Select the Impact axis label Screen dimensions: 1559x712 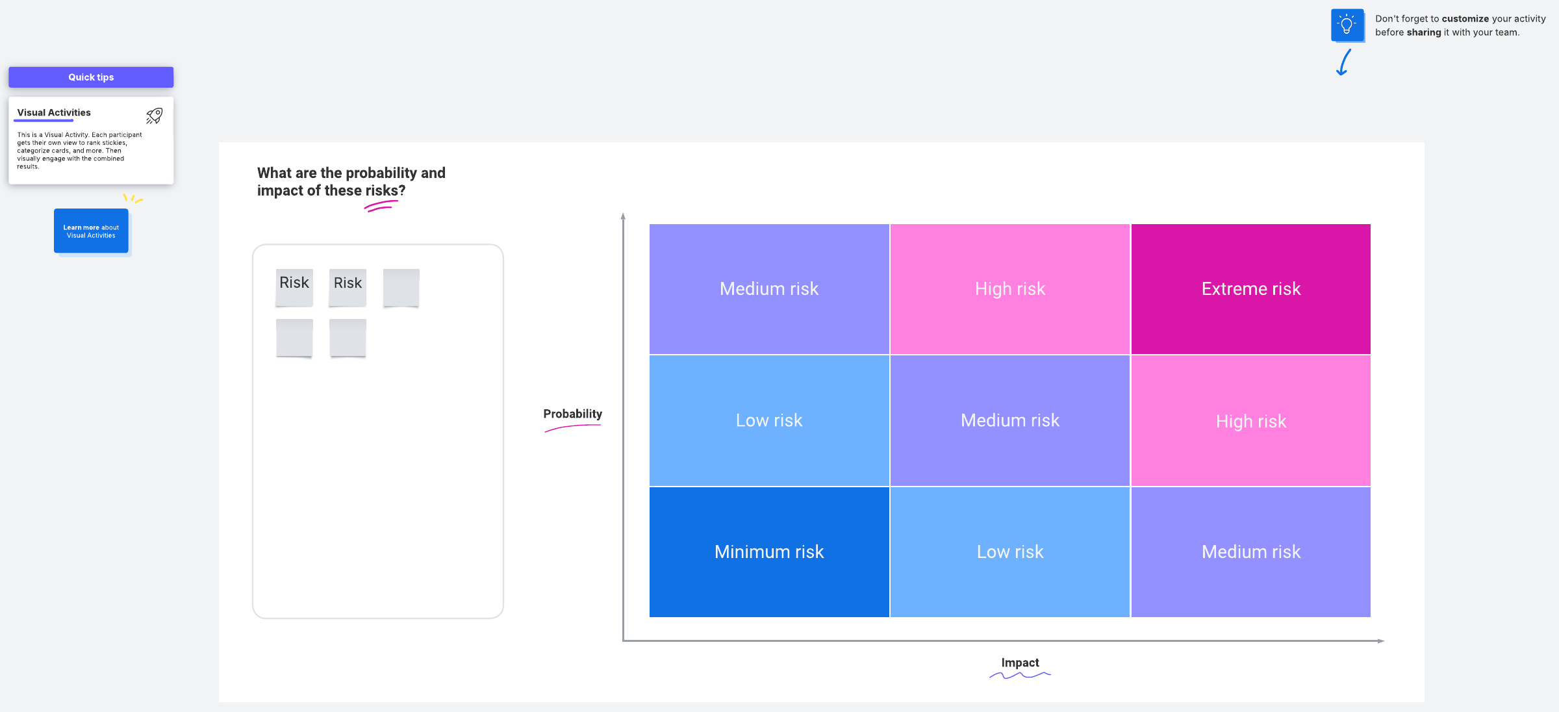pyautogui.click(x=1020, y=663)
